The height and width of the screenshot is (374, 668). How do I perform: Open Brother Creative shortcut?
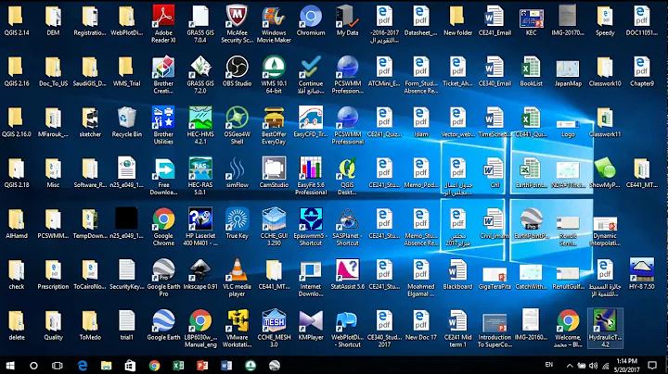163,75
